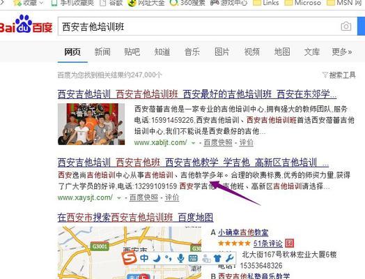Select the 网页 tab
The width and height of the screenshot is (365, 279).
[x=72, y=52]
